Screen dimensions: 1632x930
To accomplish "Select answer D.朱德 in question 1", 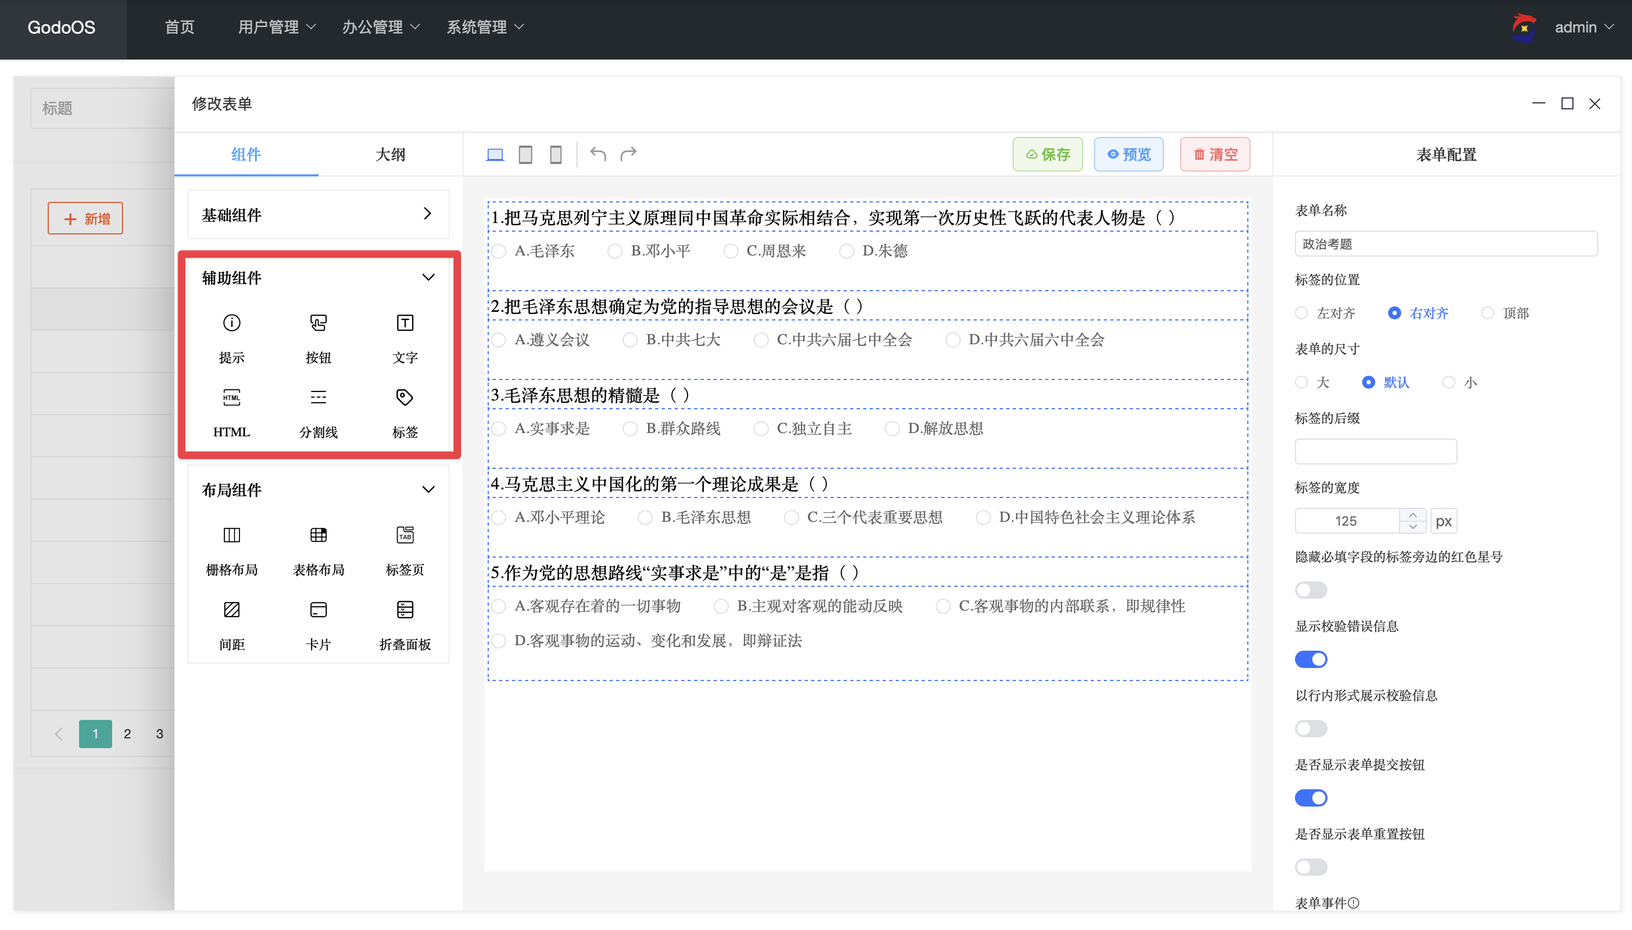I will pyautogui.click(x=875, y=251).
